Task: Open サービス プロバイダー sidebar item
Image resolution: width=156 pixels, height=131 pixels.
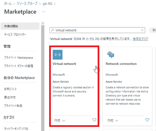Action: tap(15, 35)
